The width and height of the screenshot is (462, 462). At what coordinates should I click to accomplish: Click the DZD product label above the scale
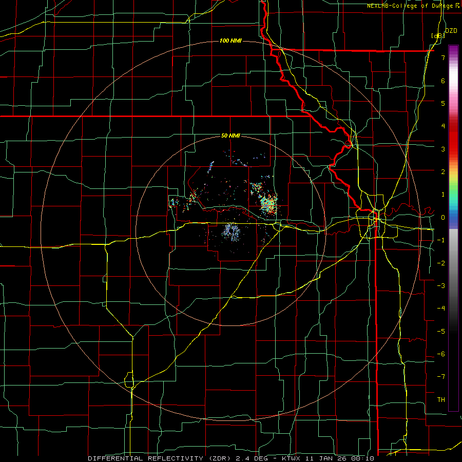point(451,30)
